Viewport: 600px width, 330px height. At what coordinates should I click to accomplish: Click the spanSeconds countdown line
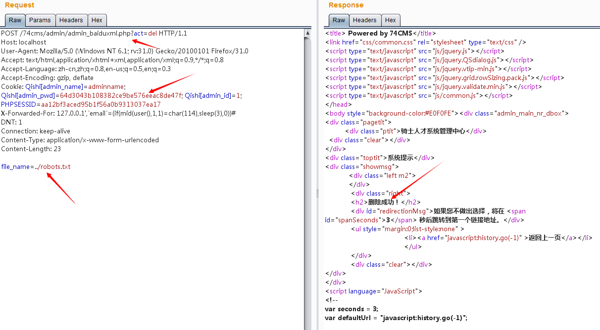[424, 220]
